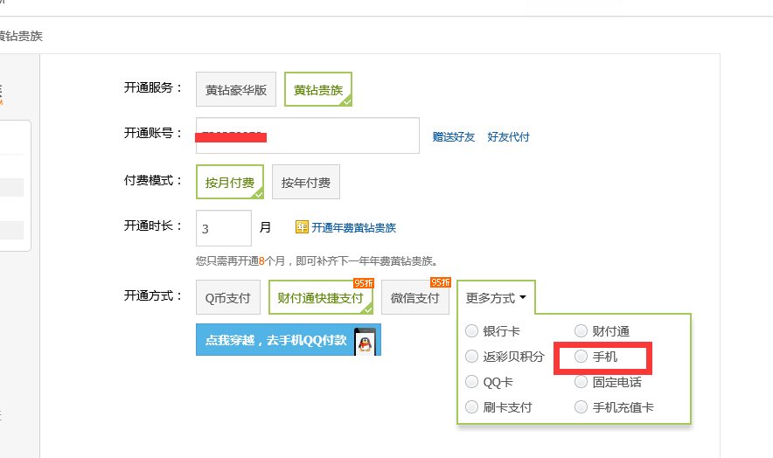The height and width of the screenshot is (458, 773).
Task: Click the 开通时长 months input box
Action: 224,228
